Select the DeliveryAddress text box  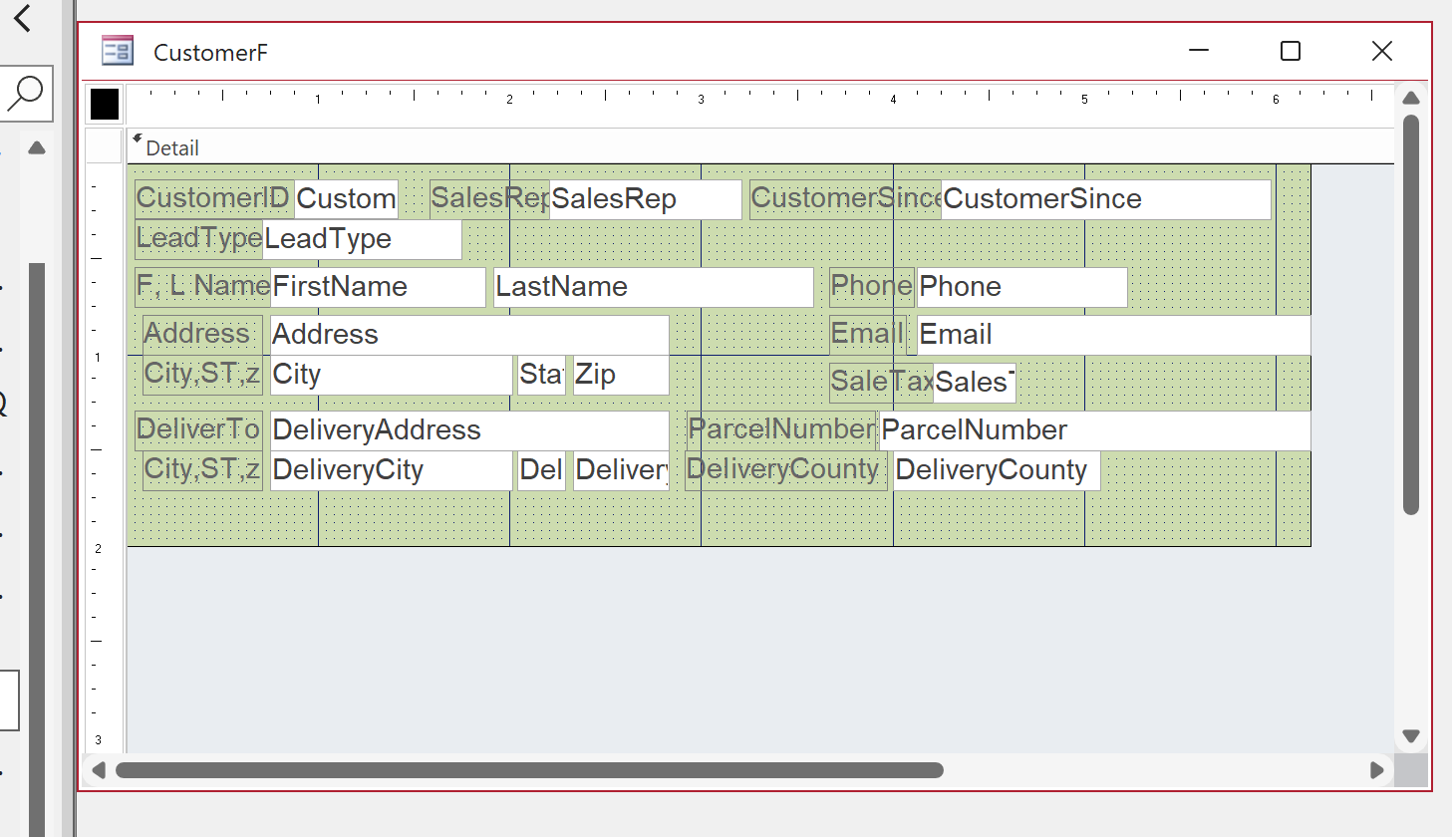[x=468, y=430]
